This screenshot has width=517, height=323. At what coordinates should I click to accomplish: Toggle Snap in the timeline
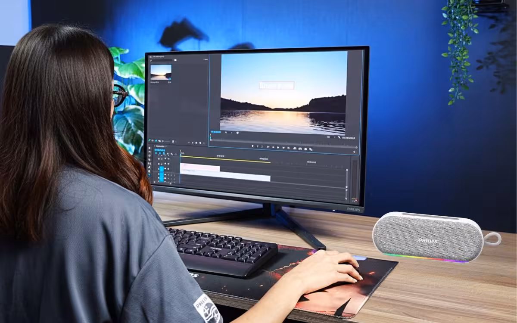click(x=160, y=153)
